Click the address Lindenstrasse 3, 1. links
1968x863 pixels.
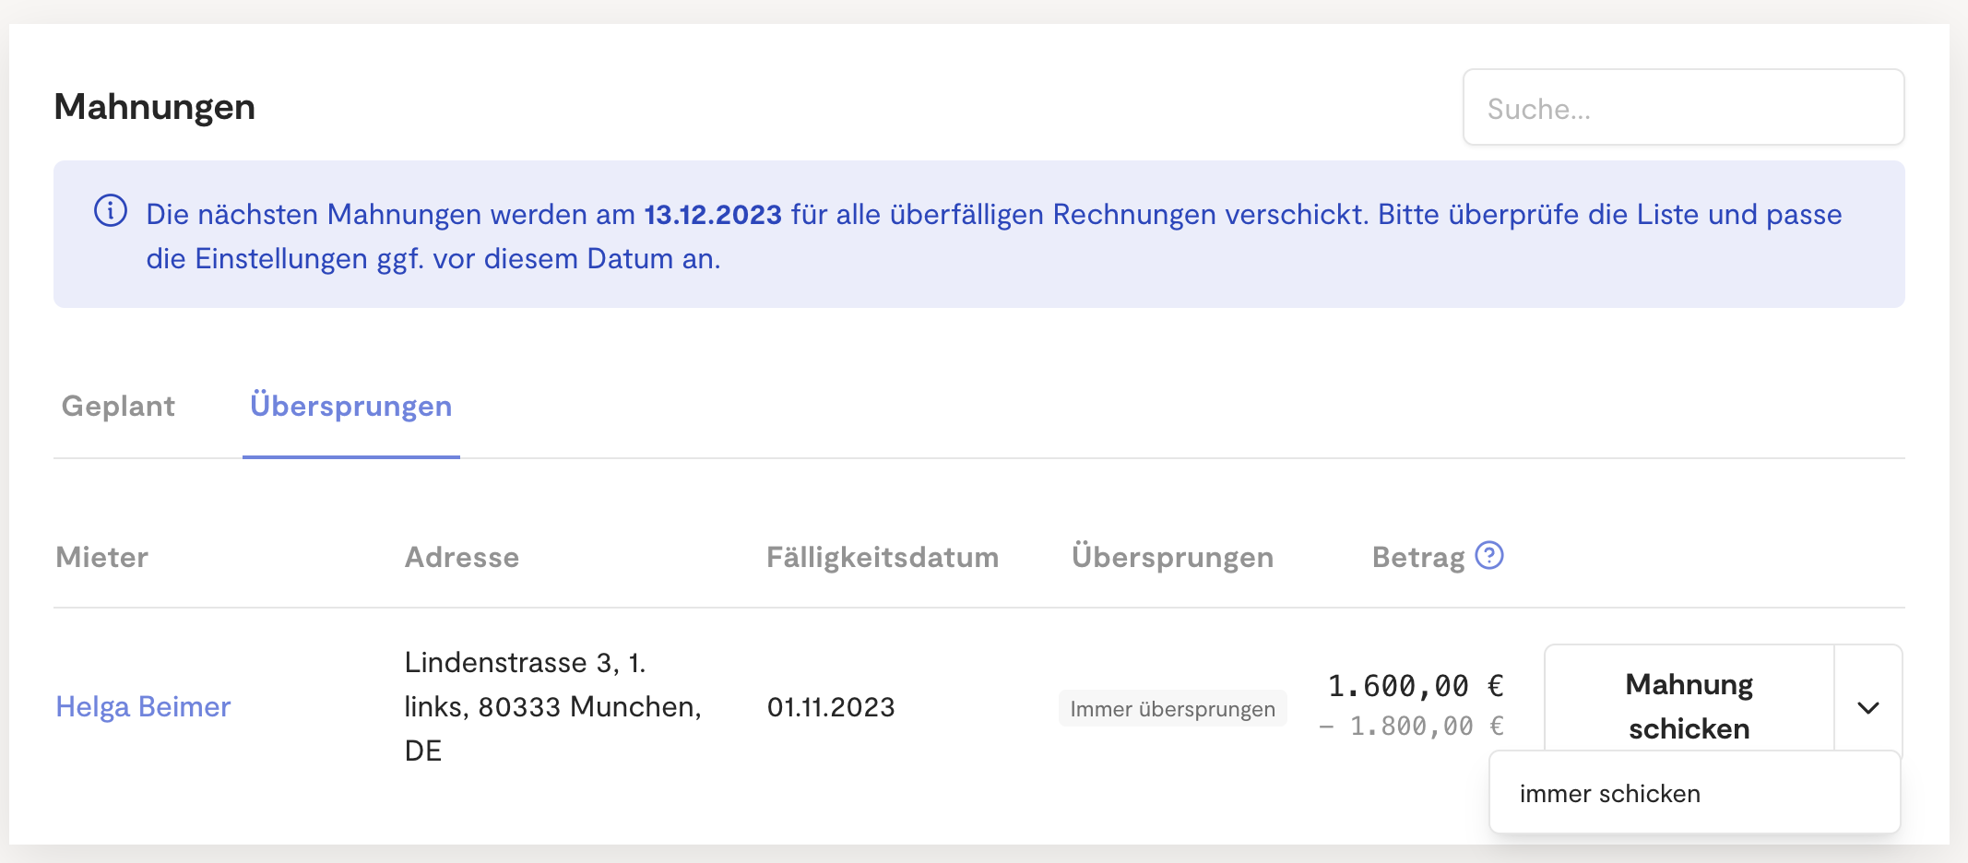click(x=553, y=706)
